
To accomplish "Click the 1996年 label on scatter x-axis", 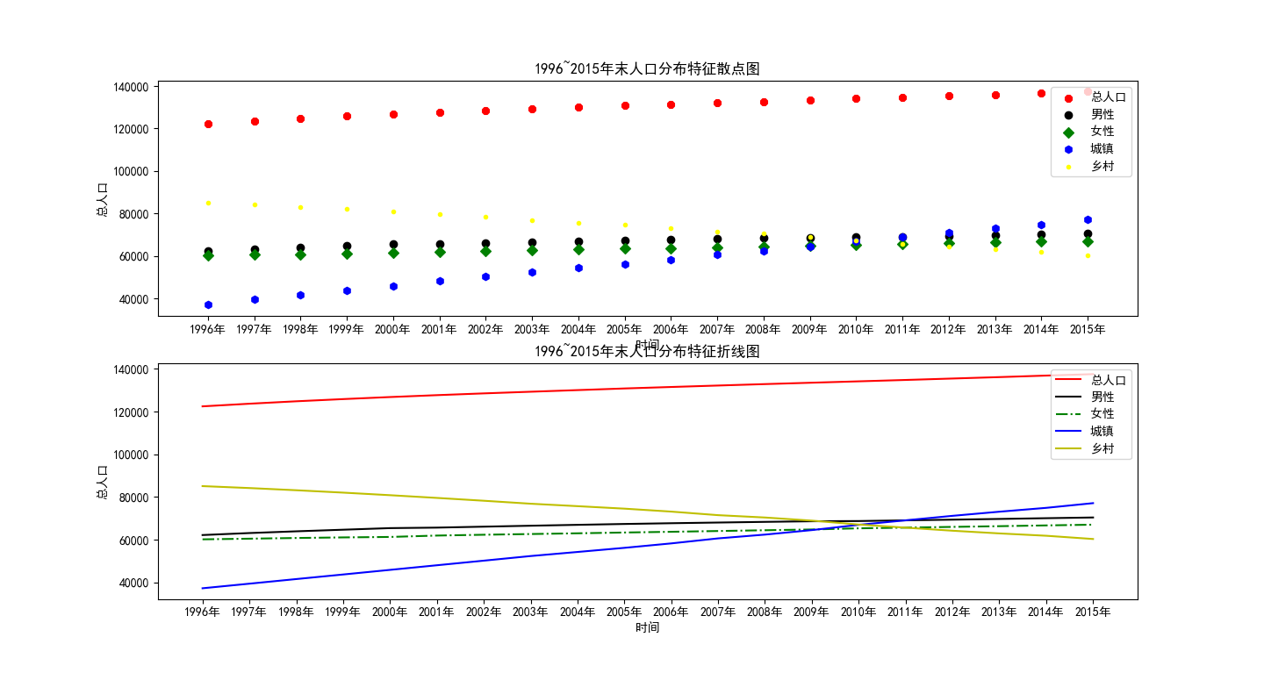I will [208, 326].
